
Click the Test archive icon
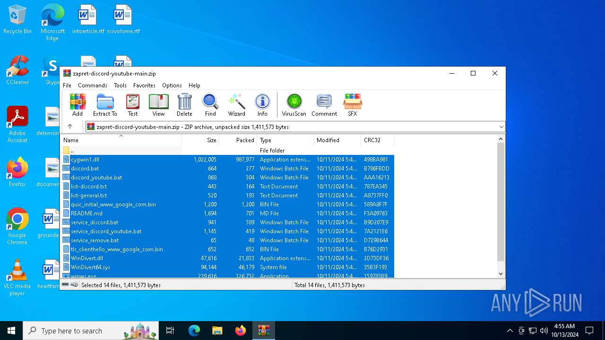coord(133,105)
